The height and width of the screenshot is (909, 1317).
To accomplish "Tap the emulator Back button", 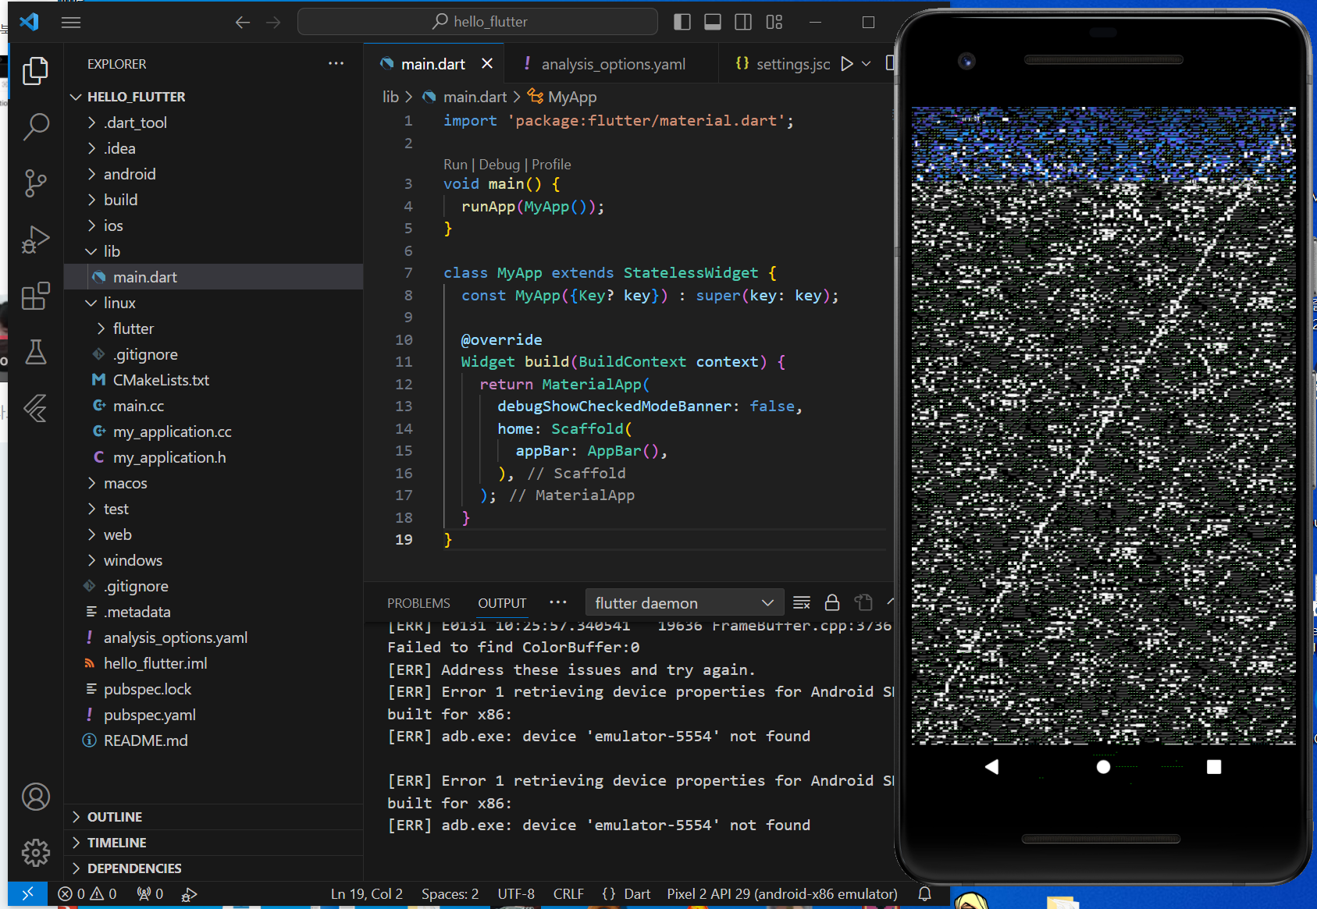I will tap(991, 767).
